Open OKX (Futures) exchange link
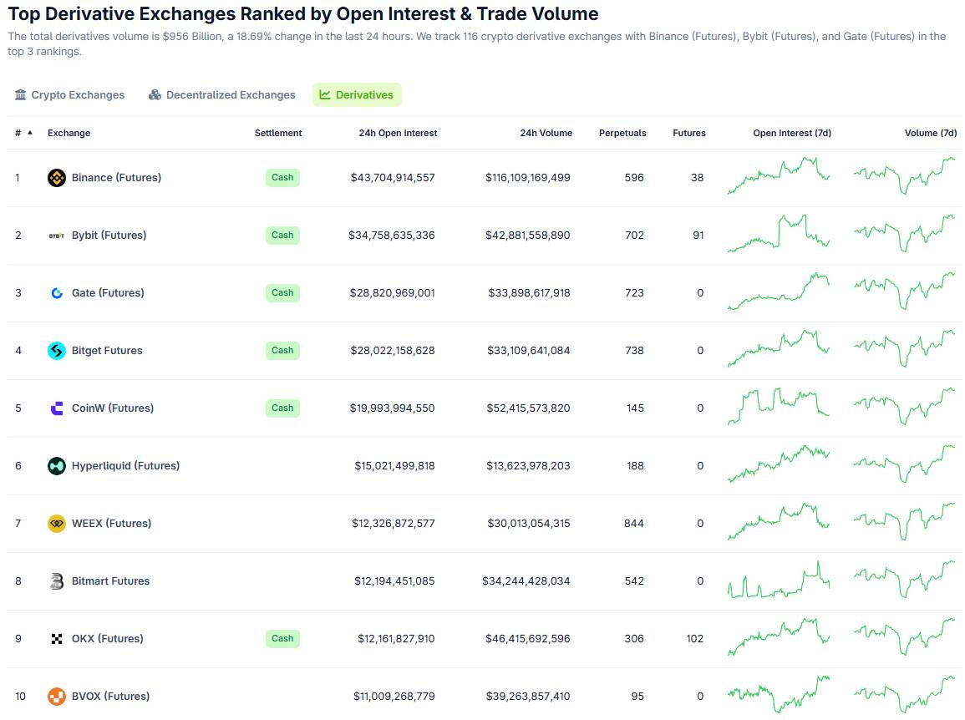 [x=107, y=639]
